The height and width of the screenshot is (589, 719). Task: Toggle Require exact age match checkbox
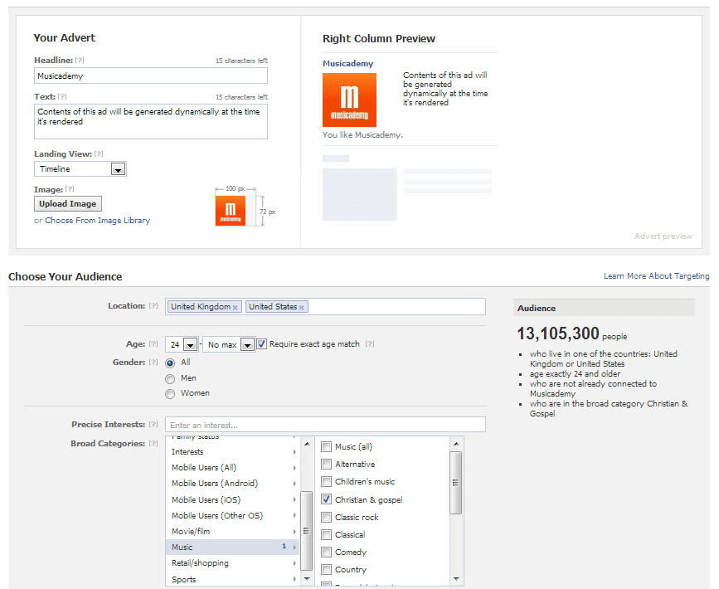(x=262, y=344)
